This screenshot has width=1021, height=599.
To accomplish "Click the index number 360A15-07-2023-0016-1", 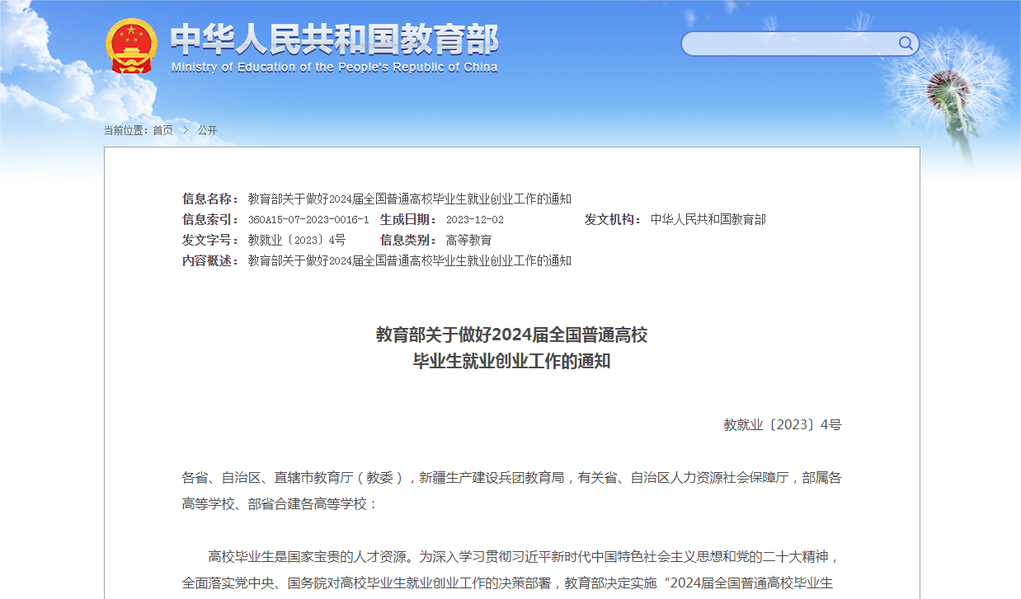I will click(x=308, y=220).
